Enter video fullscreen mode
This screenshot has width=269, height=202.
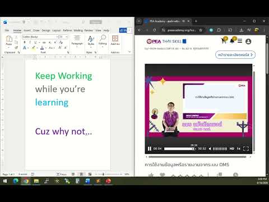pyautogui.click(x=246, y=149)
